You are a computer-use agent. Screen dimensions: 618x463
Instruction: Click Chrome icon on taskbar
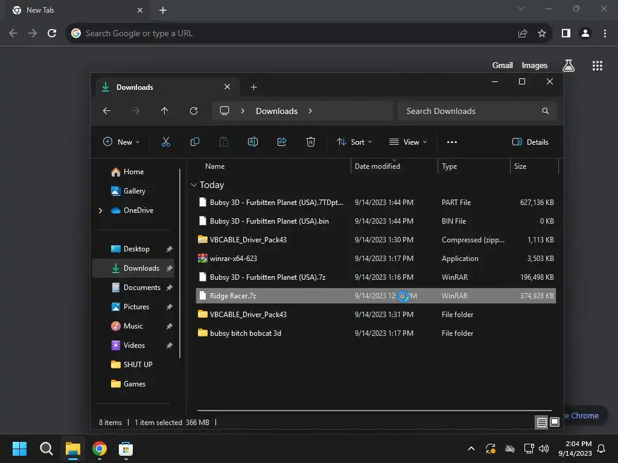[x=100, y=449]
